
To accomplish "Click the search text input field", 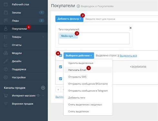I will [x=121, y=19].
